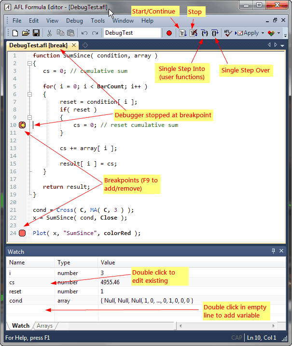Collapse the for-loop fold at line 6
This screenshot has width=292, height=346.
tap(29, 94)
